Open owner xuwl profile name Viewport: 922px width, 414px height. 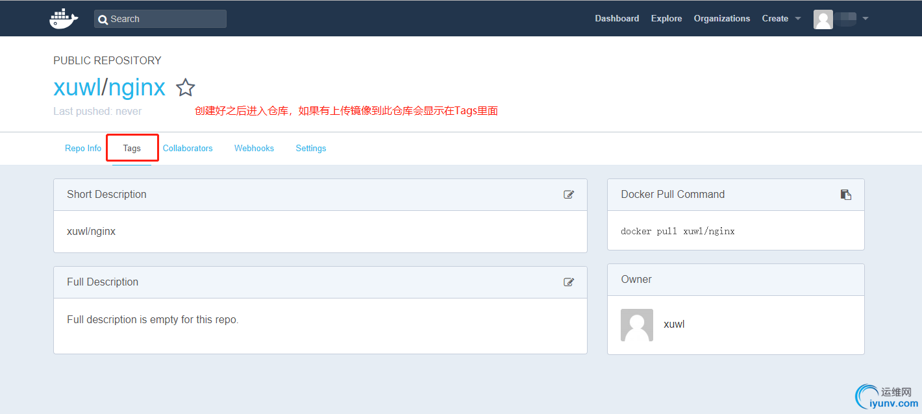[674, 324]
